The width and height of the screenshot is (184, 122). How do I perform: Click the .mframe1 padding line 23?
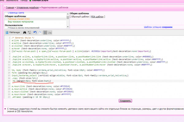pyautogui.click(x=31, y=97)
